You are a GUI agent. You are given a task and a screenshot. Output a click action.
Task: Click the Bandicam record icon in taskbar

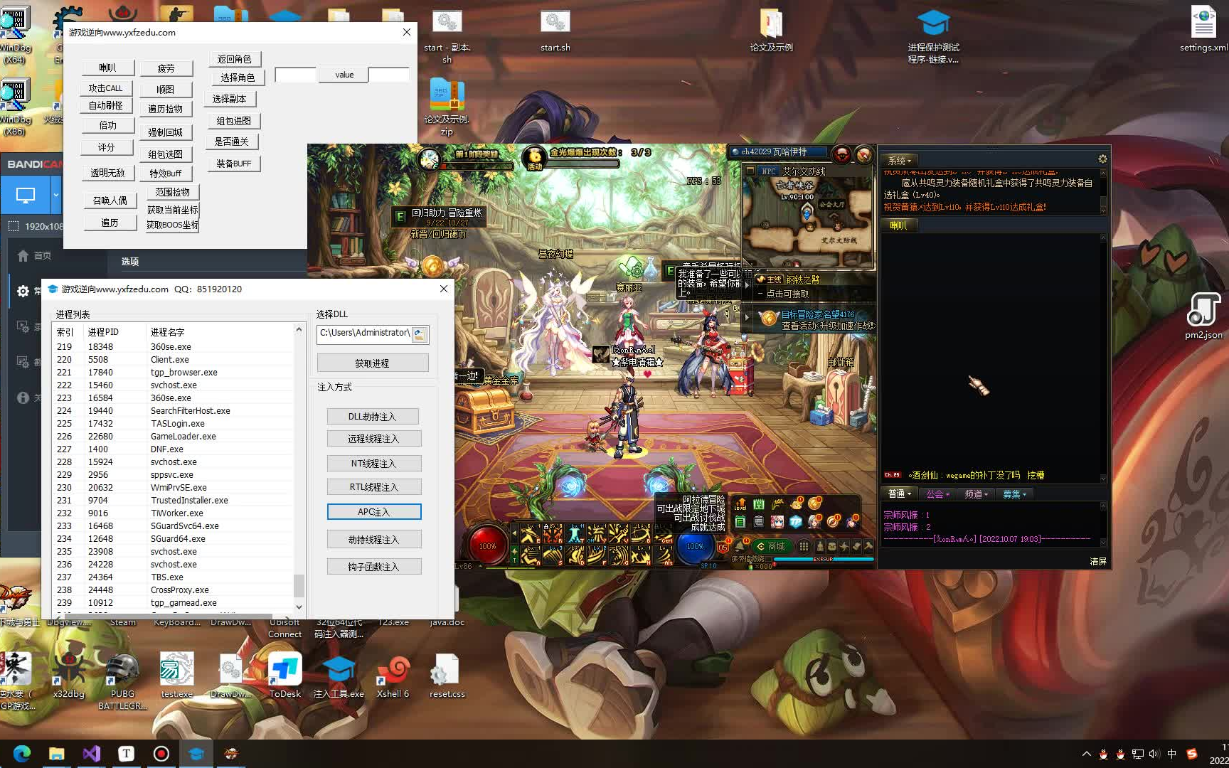[161, 754]
